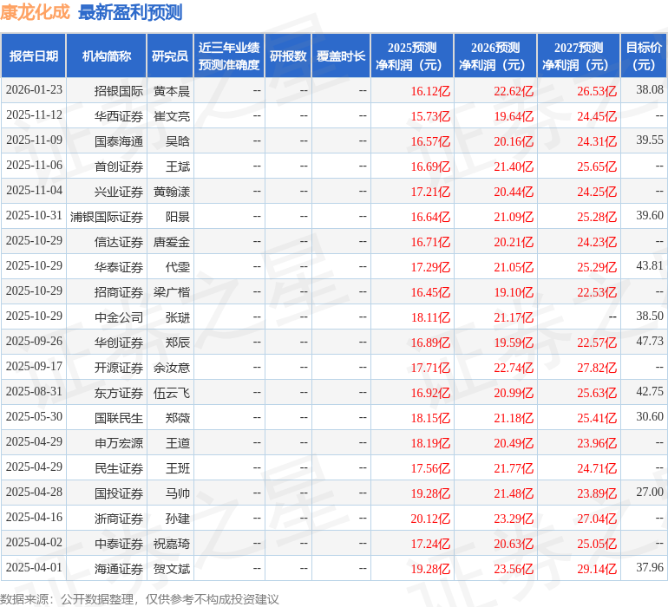This screenshot has height=607, width=668.
Task: Click institution 国投证券
Action: [x=119, y=493]
